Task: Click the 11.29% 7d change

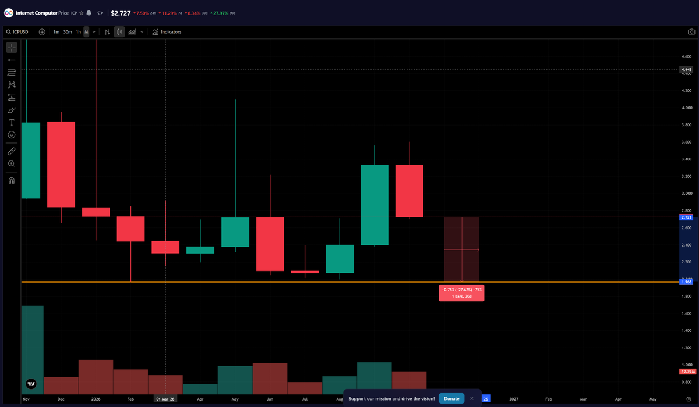Action: click(x=169, y=13)
